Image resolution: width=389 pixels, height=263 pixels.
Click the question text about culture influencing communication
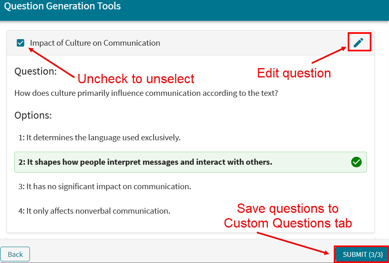tap(146, 93)
